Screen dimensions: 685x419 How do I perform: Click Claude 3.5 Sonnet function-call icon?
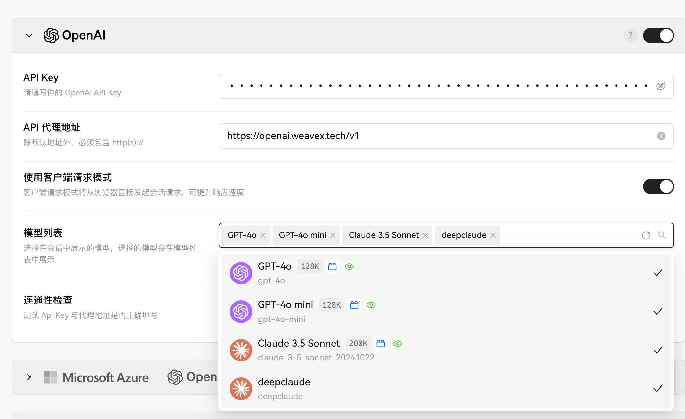pos(381,344)
